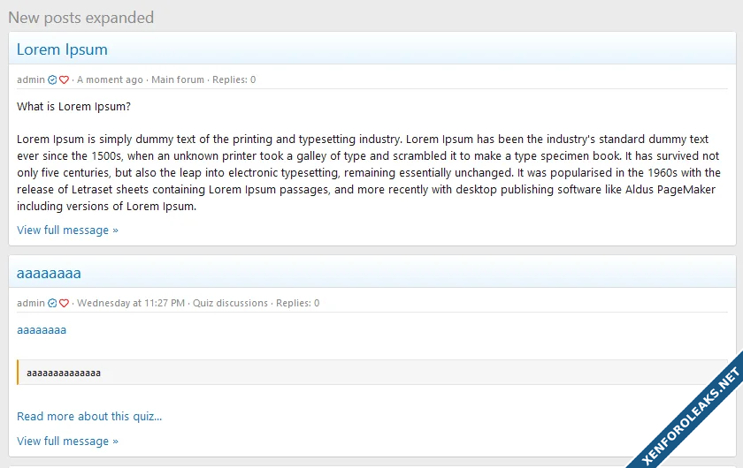Viewport: 743px width, 468px height.
Task: Click the blue aaaaaaaa link in post body
Action: tap(42, 330)
